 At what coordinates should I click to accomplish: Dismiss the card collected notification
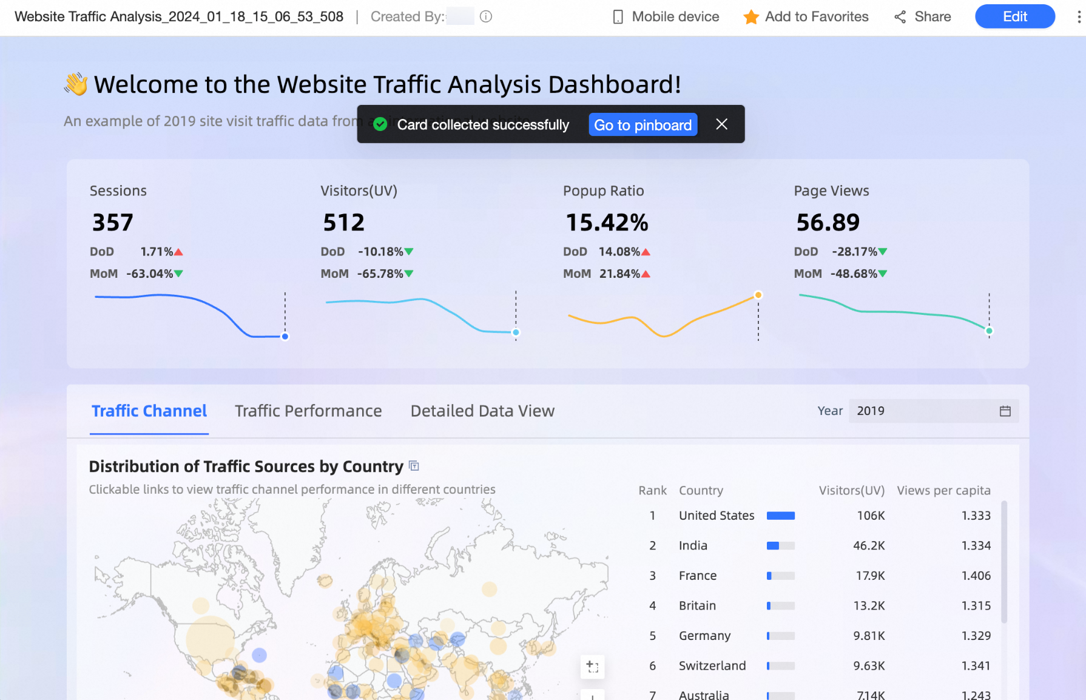click(722, 124)
